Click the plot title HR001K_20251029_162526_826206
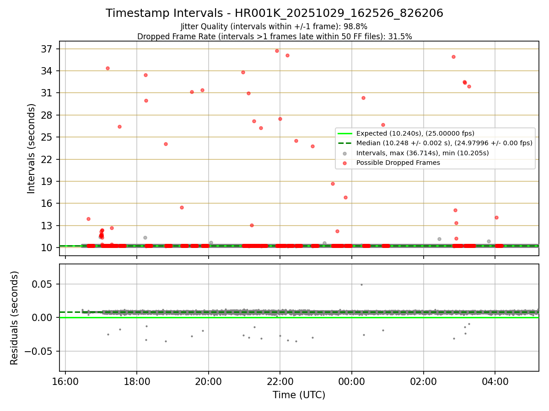 pyautogui.click(x=274, y=13)
